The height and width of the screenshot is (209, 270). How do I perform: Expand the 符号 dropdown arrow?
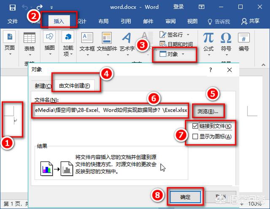227,55
